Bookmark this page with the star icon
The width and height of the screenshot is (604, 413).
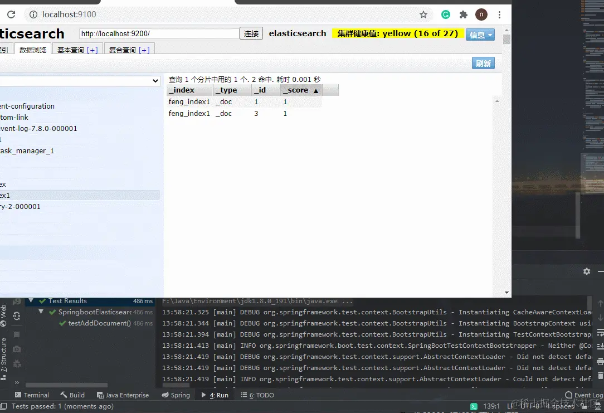pyautogui.click(x=423, y=14)
